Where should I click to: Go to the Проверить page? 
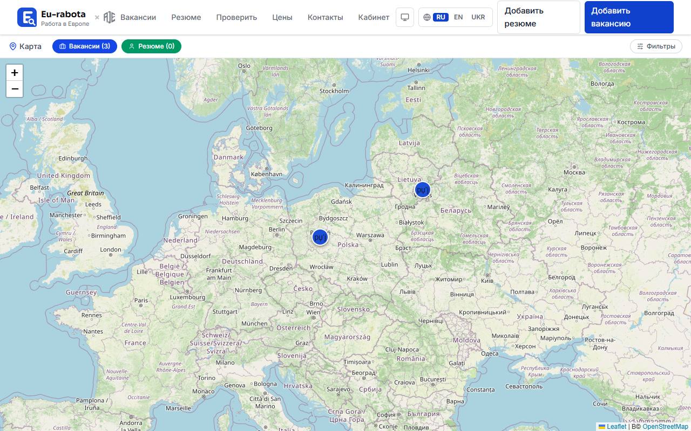[x=236, y=17]
